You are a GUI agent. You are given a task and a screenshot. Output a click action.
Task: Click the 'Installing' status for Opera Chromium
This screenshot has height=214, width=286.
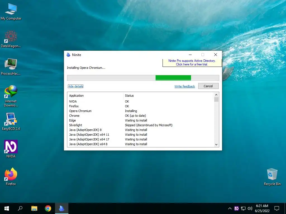[x=131, y=111]
